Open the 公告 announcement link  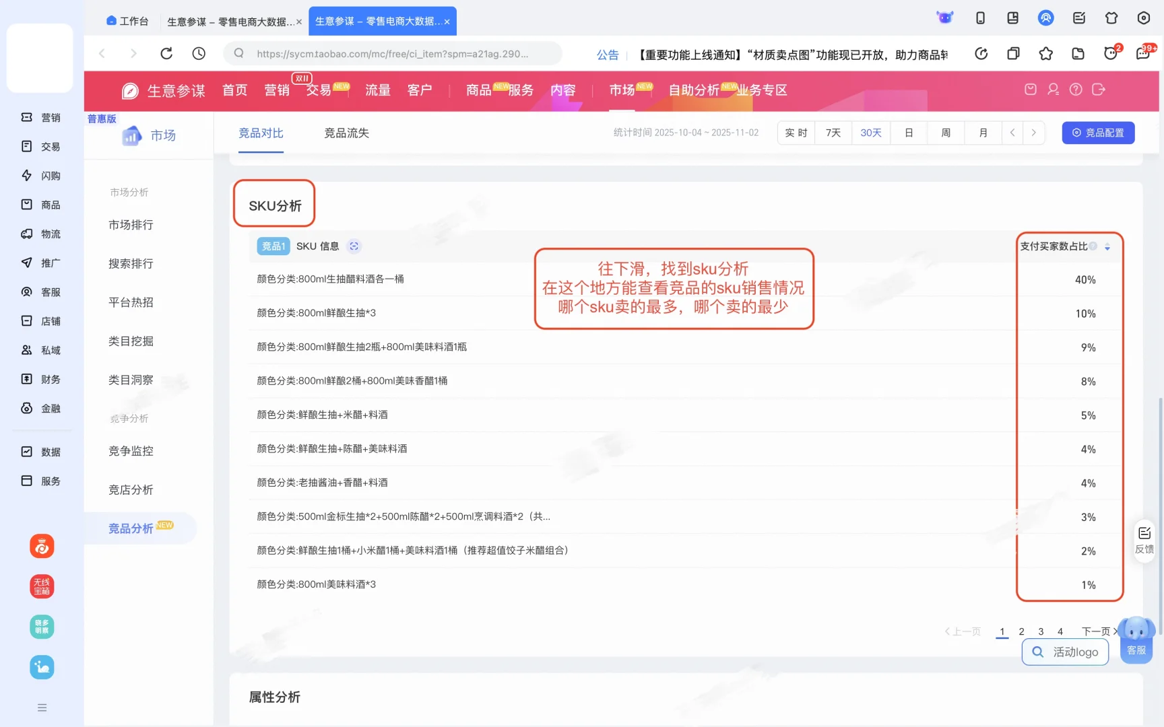[x=608, y=55]
